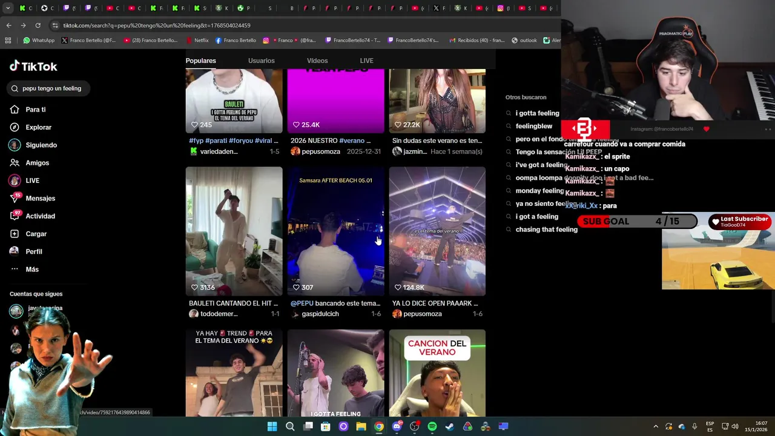Open Mensajes inbox icon
775x436 pixels.
(15, 198)
